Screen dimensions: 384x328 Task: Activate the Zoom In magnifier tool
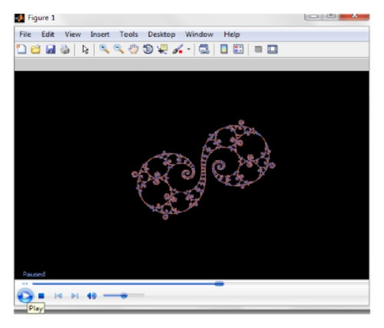tap(104, 49)
